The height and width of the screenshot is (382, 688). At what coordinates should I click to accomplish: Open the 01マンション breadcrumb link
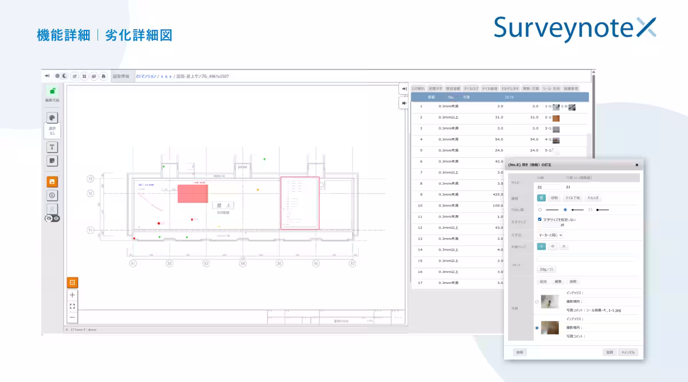(x=147, y=76)
